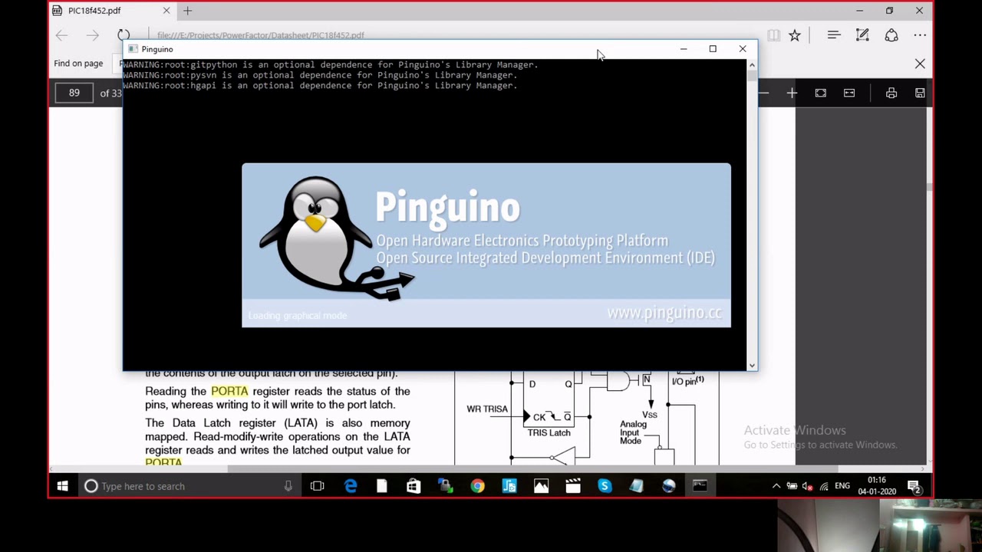Screen dimensions: 982x552
Task: Open the Action Center notifications icon
Action: coord(914,486)
